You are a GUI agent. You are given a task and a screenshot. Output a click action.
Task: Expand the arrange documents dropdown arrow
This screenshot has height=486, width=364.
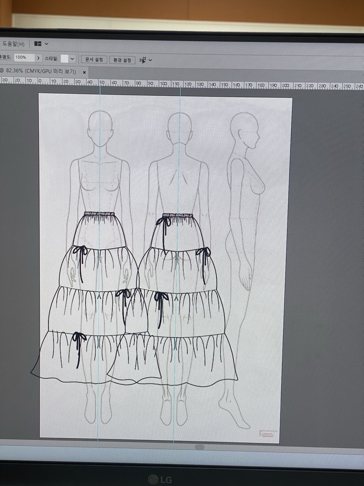coord(47,44)
